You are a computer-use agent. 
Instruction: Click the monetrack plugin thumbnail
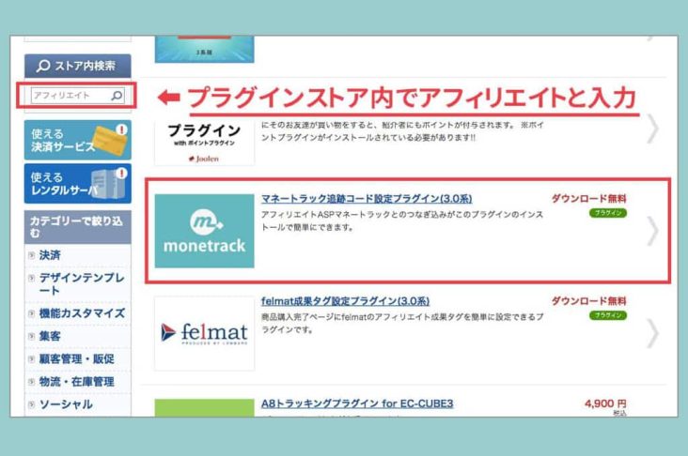coord(205,231)
